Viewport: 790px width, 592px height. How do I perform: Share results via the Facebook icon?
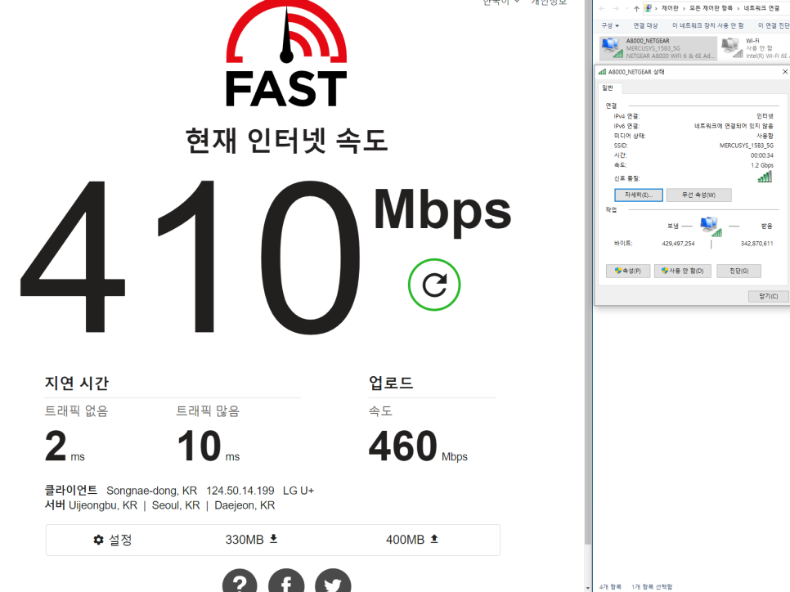(x=286, y=583)
